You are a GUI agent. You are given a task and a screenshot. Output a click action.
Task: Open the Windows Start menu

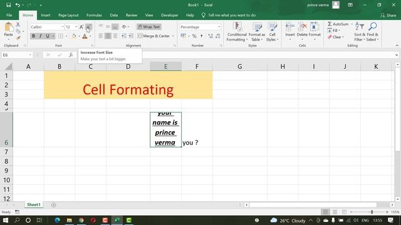tap(6, 220)
